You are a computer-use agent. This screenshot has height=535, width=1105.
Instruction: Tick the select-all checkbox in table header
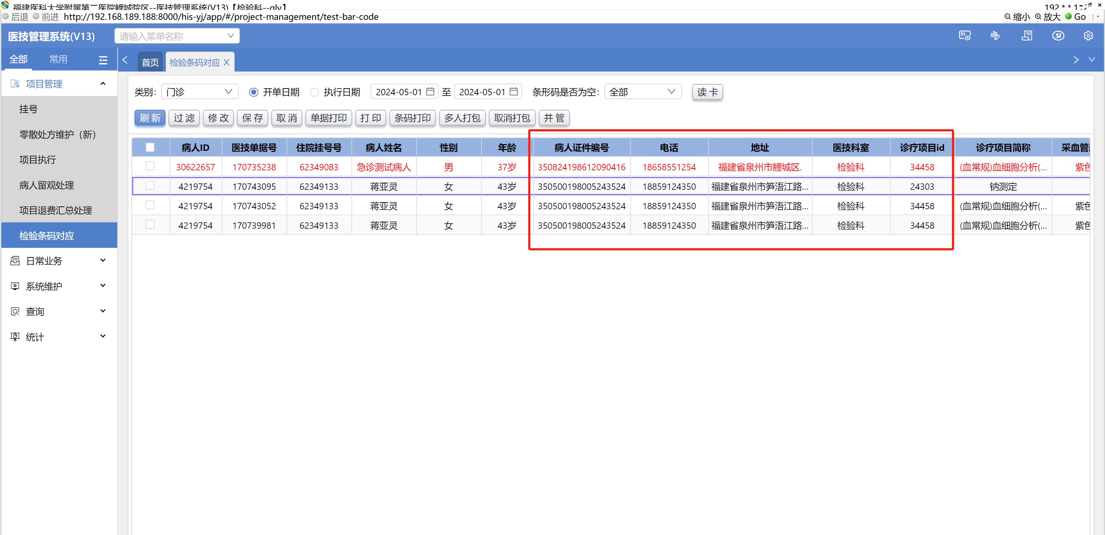click(150, 147)
